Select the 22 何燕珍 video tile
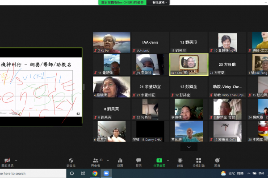This screenshot has height=178, width=268. coord(150,109)
